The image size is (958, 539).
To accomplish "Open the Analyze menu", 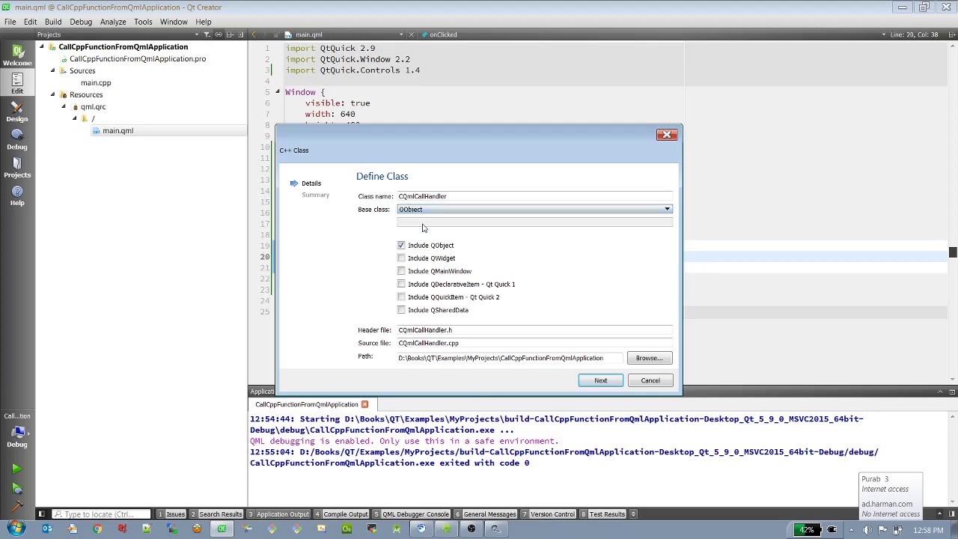I will pyautogui.click(x=113, y=22).
